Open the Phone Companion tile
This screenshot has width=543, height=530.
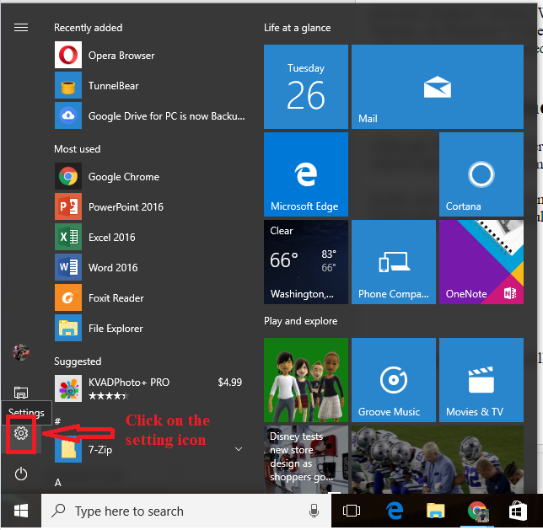tap(394, 262)
